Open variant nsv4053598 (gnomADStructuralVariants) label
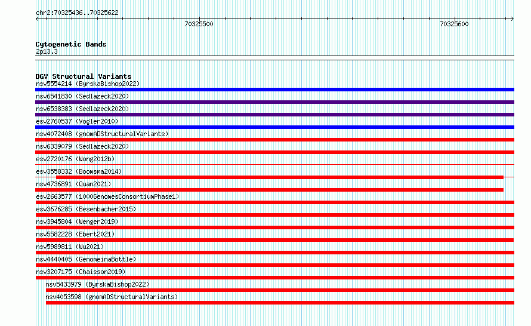 [x=112, y=297]
